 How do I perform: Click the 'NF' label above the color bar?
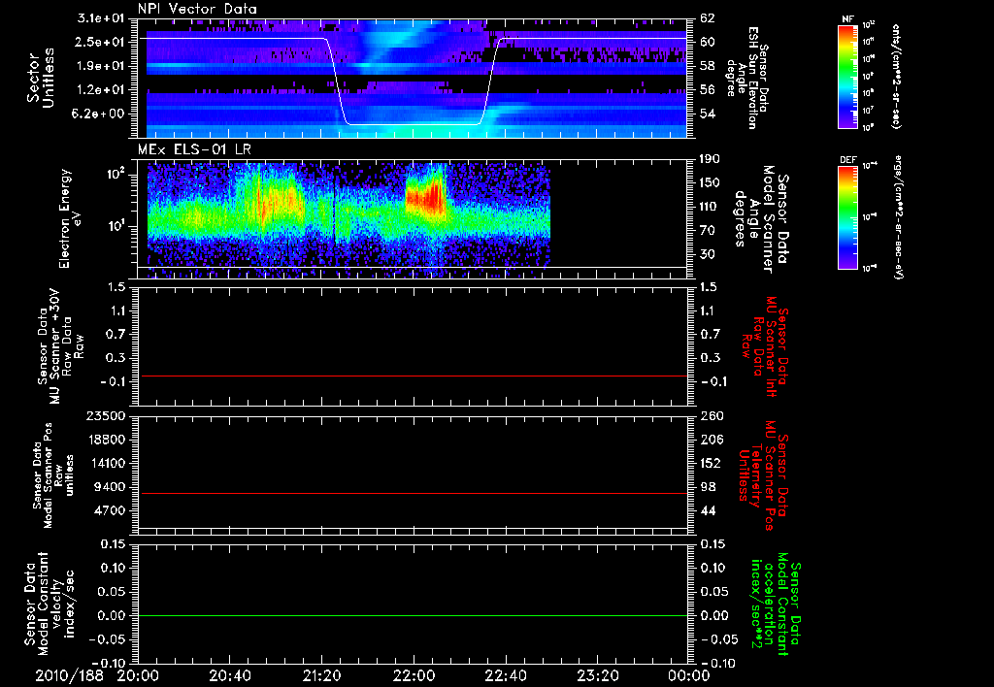[x=847, y=19]
